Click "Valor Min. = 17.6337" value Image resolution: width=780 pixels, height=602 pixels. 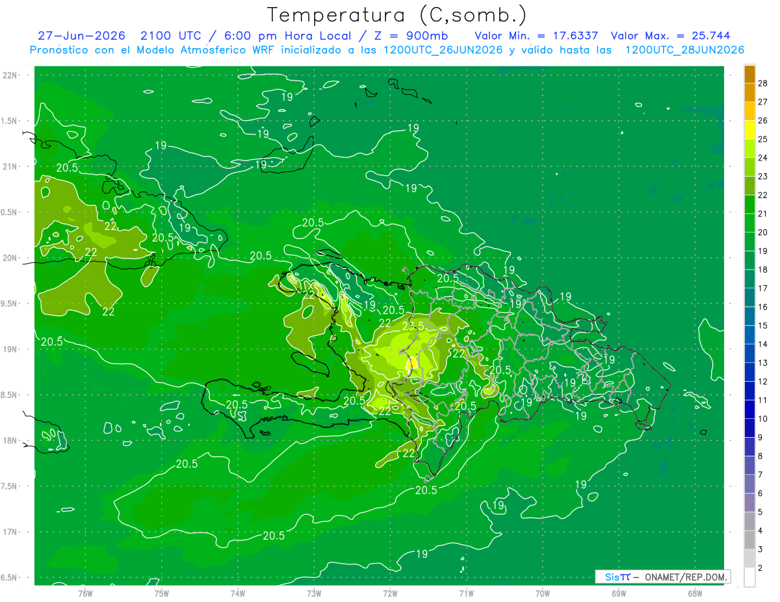[536, 36]
